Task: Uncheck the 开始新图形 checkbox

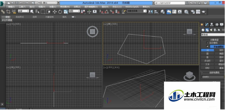Action: pyautogui.click(x=207, y=46)
